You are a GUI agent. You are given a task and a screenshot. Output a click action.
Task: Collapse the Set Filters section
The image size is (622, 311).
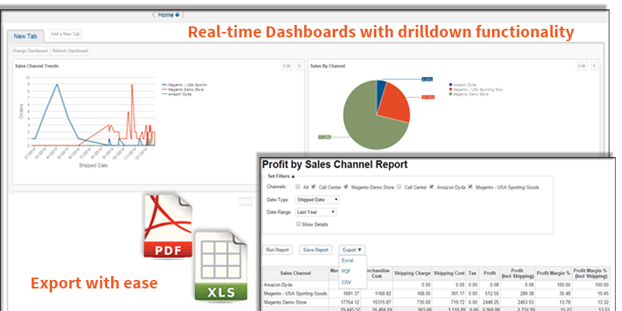click(281, 176)
